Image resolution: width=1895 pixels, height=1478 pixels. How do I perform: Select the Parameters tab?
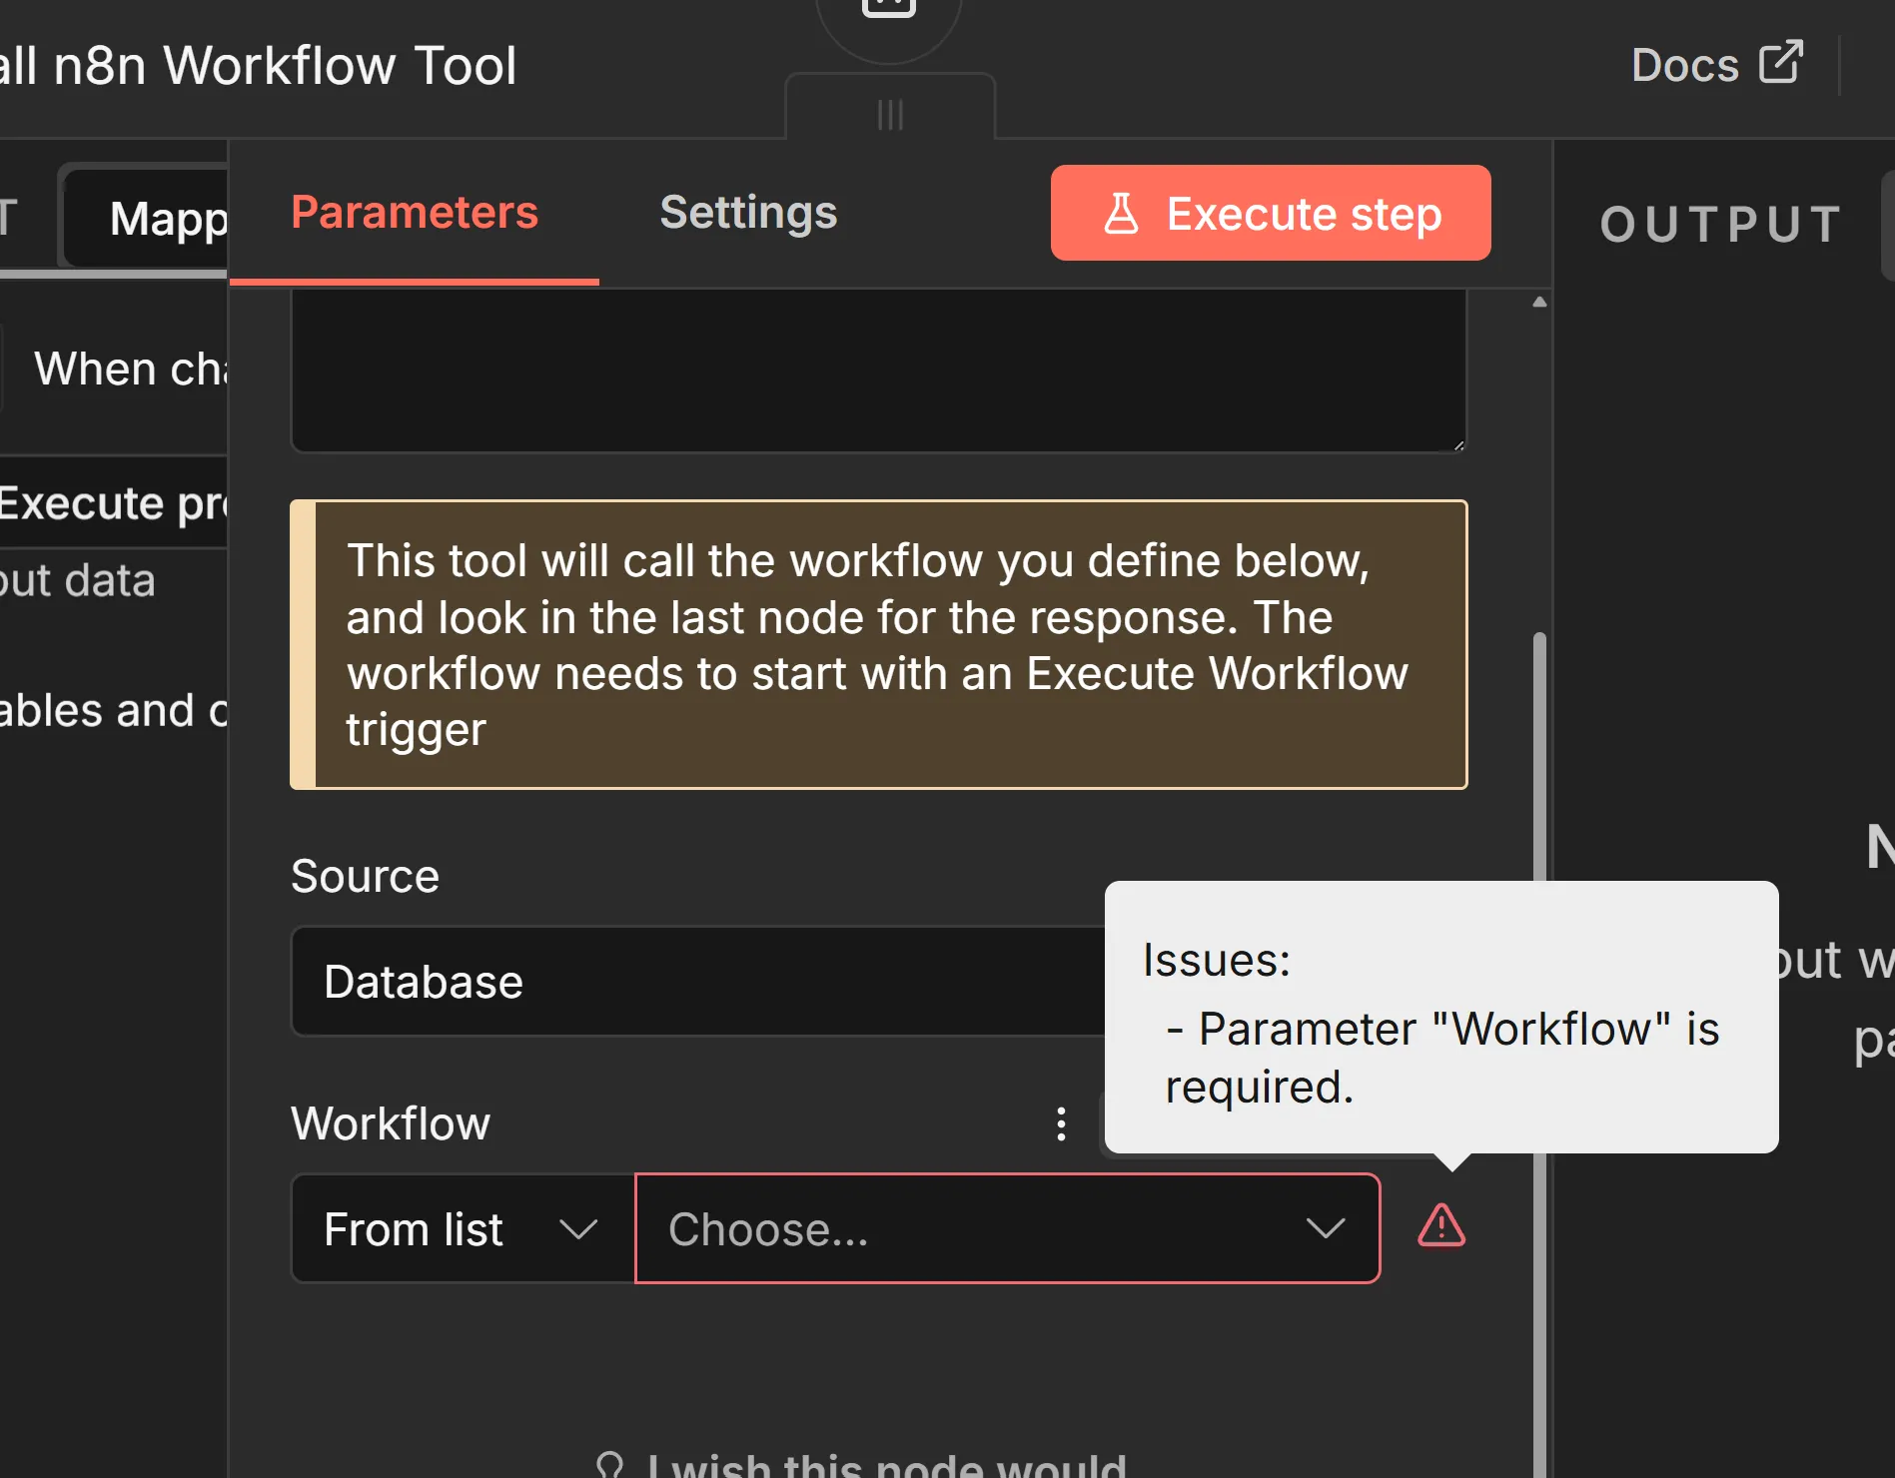tap(415, 213)
